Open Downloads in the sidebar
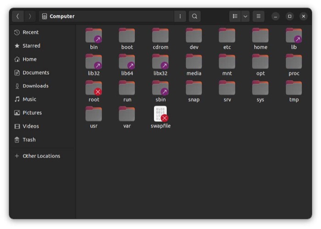This screenshot has width=321, height=229. (x=43, y=86)
